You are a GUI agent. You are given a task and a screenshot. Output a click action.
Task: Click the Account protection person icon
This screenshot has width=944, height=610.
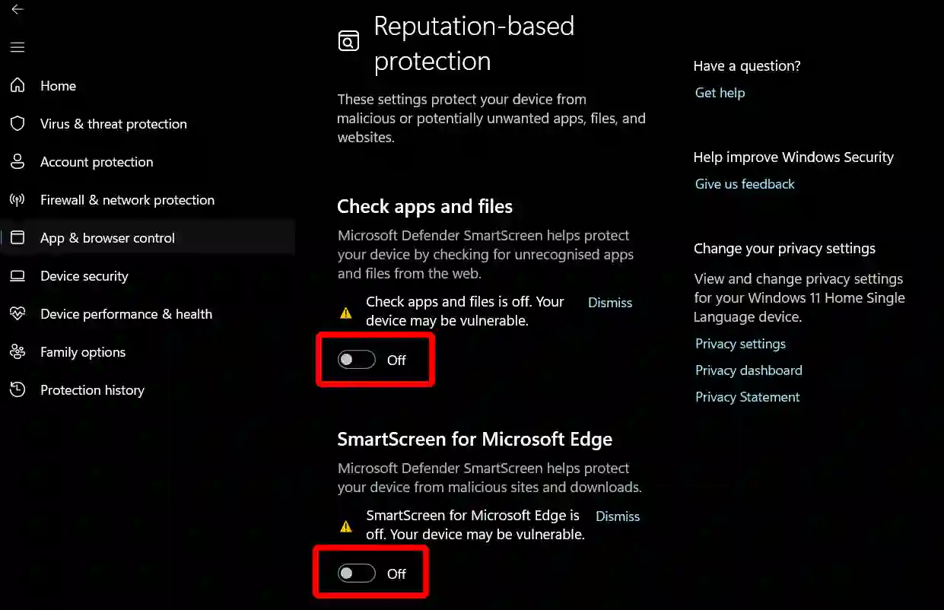[17, 161]
